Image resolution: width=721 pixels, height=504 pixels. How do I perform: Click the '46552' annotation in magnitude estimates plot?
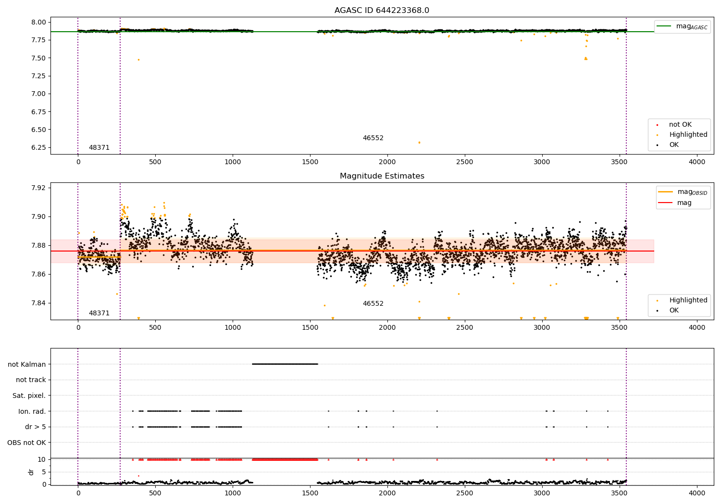[373, 304]
